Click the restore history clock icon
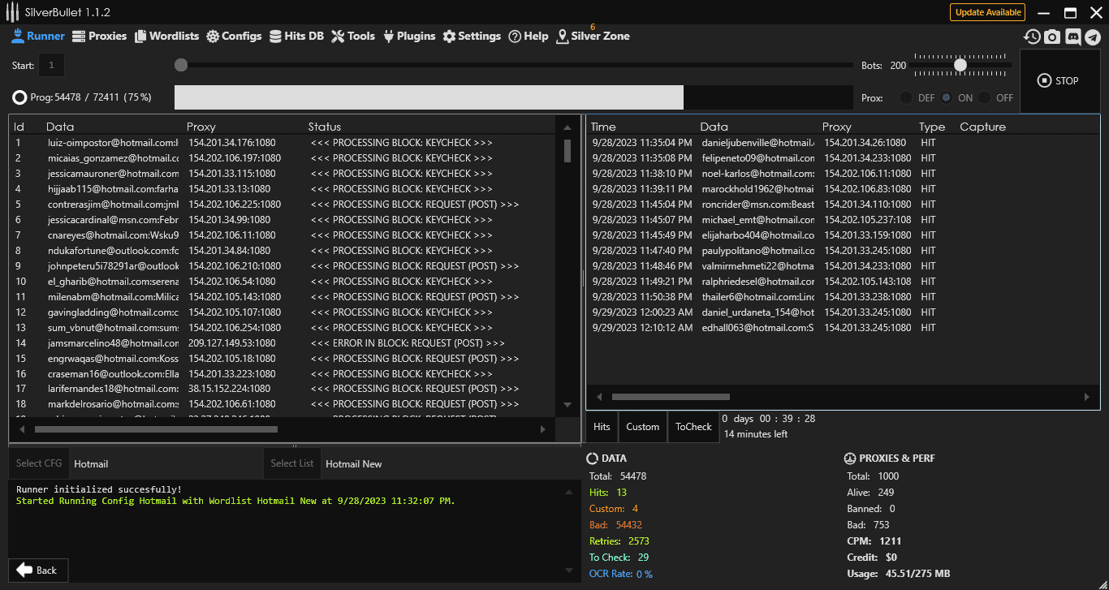This screenshot has height=590, width=1109. coord(1032,37)
